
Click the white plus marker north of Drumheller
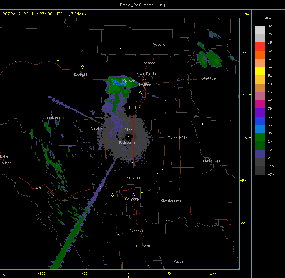point(202,124)
